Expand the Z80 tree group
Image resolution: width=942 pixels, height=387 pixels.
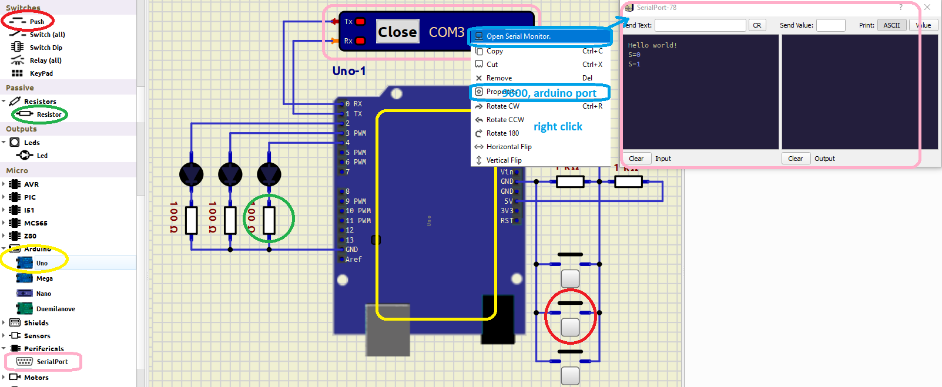click(4, 236)
